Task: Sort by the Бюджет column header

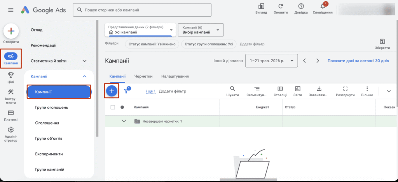Action: point(262,107)
